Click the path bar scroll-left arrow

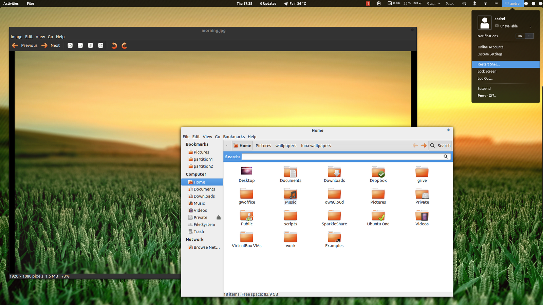click(x=227, y=146)
